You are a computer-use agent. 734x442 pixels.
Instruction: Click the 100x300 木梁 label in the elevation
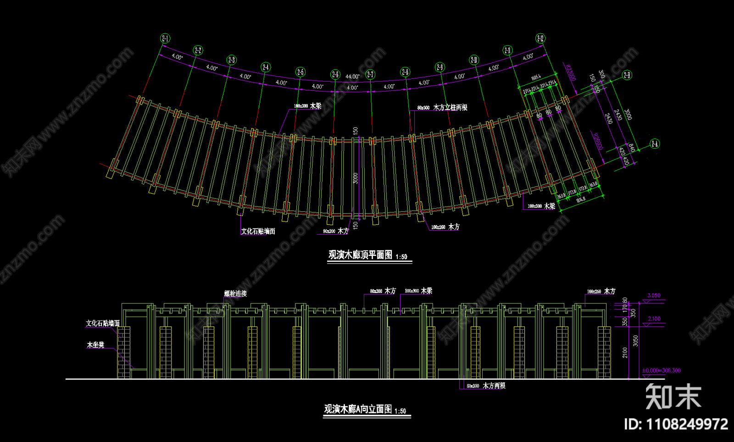[x=418, y=291]
